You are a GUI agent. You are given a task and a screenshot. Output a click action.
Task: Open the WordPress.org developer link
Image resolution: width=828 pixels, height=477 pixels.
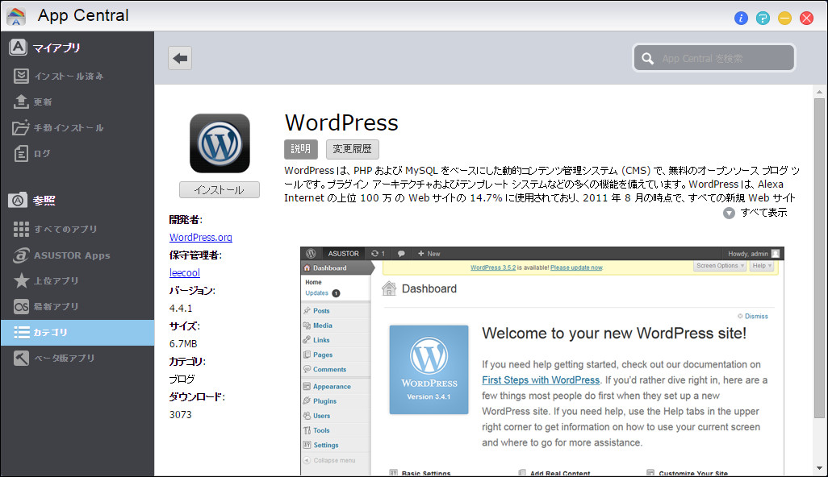click(201, 237)
